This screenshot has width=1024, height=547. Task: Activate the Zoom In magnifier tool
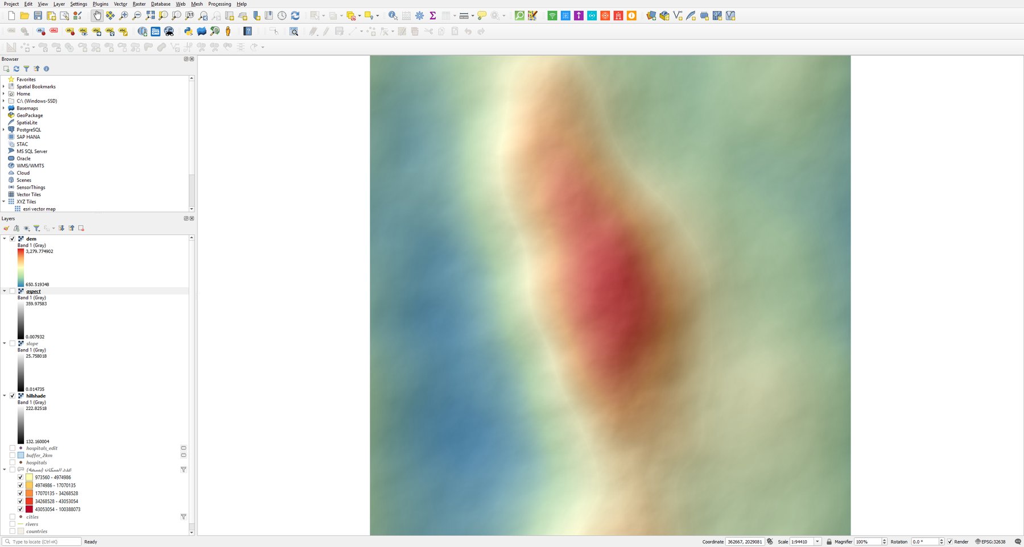pos(123,16)
